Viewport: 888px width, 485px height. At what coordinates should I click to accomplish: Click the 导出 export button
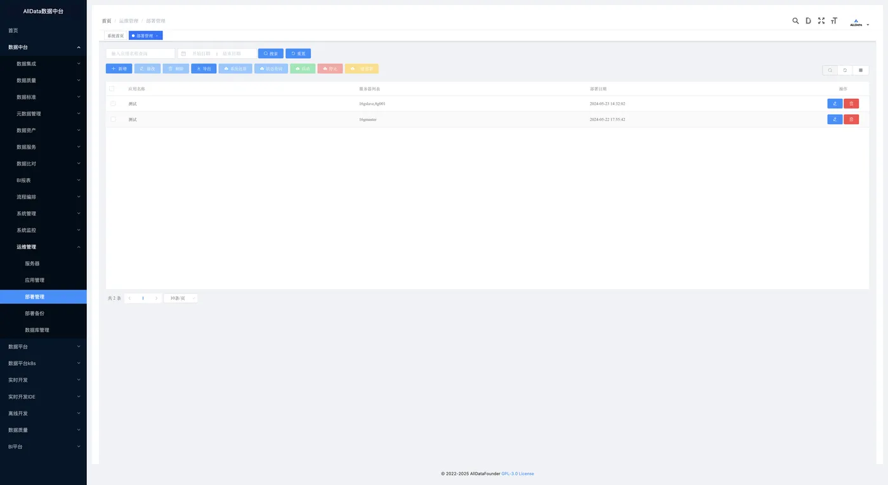[x=204, y=68]
